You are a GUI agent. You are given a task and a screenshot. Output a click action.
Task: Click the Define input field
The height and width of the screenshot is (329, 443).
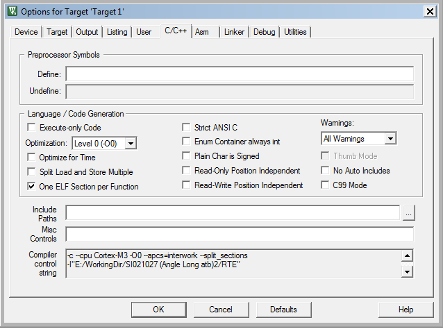pos(240,74)
